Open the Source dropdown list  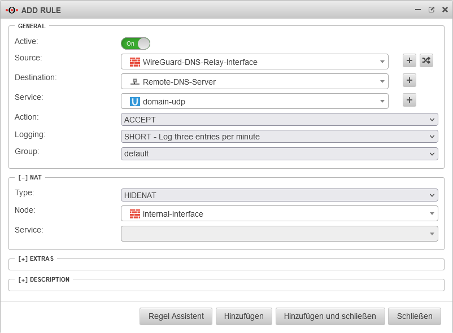pos(254,62)
